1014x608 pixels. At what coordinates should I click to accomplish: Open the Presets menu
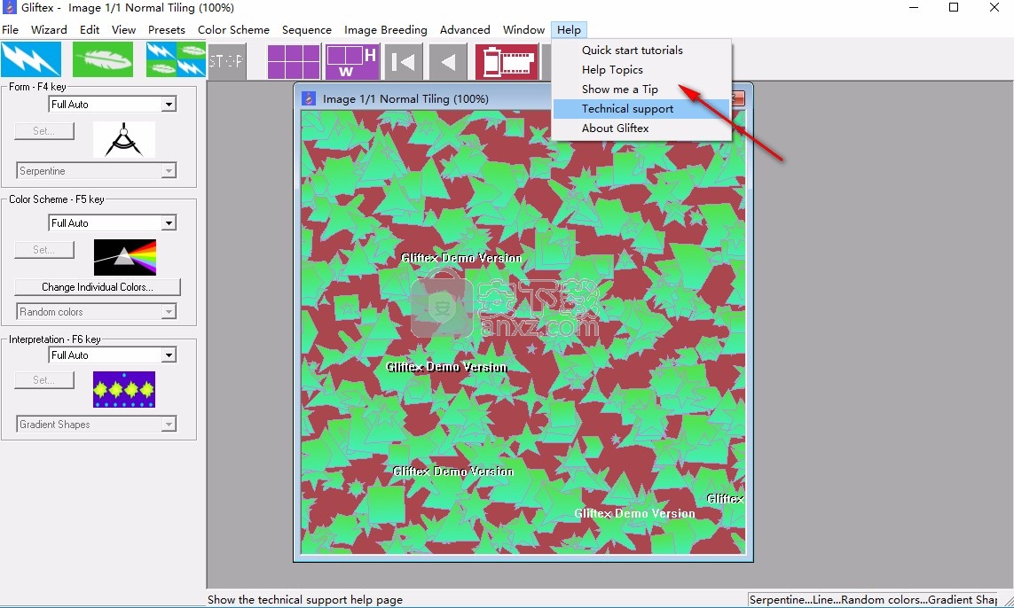pos(166,30)
